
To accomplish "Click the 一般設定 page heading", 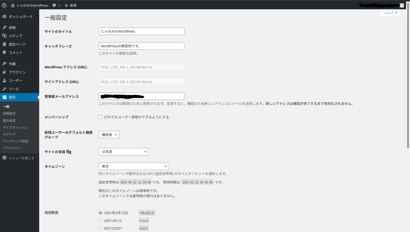I will pos(56,18).
